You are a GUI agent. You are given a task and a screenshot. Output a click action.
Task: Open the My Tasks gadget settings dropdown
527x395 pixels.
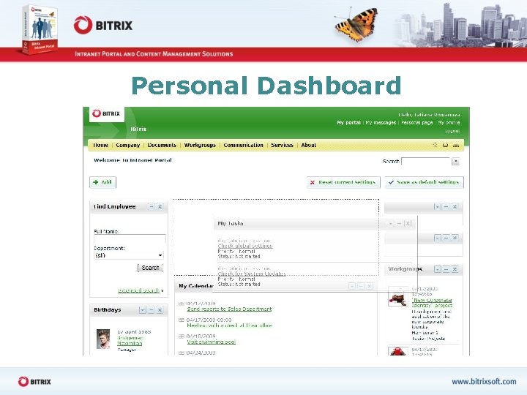click(x=391, y=223)
